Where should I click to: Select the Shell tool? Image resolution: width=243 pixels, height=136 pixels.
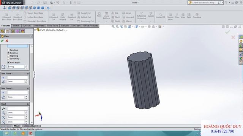pos(115,17)
